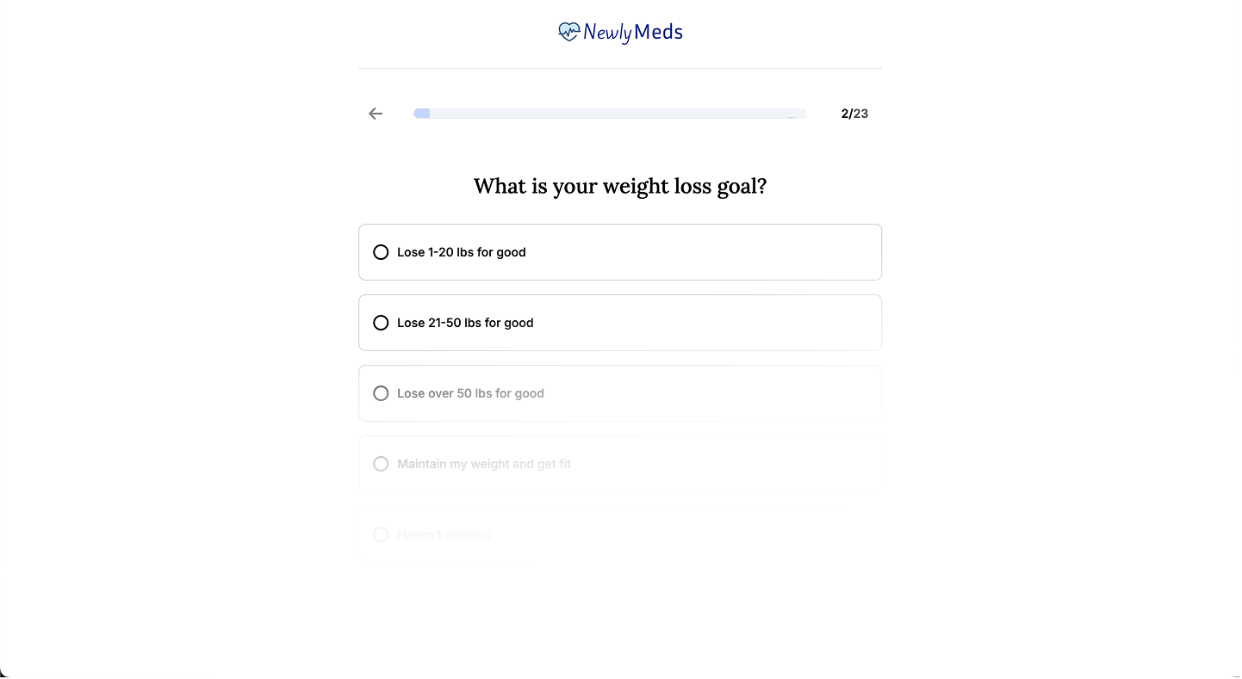
Task: Click the divider line below the logo
Action: (620, 68)
